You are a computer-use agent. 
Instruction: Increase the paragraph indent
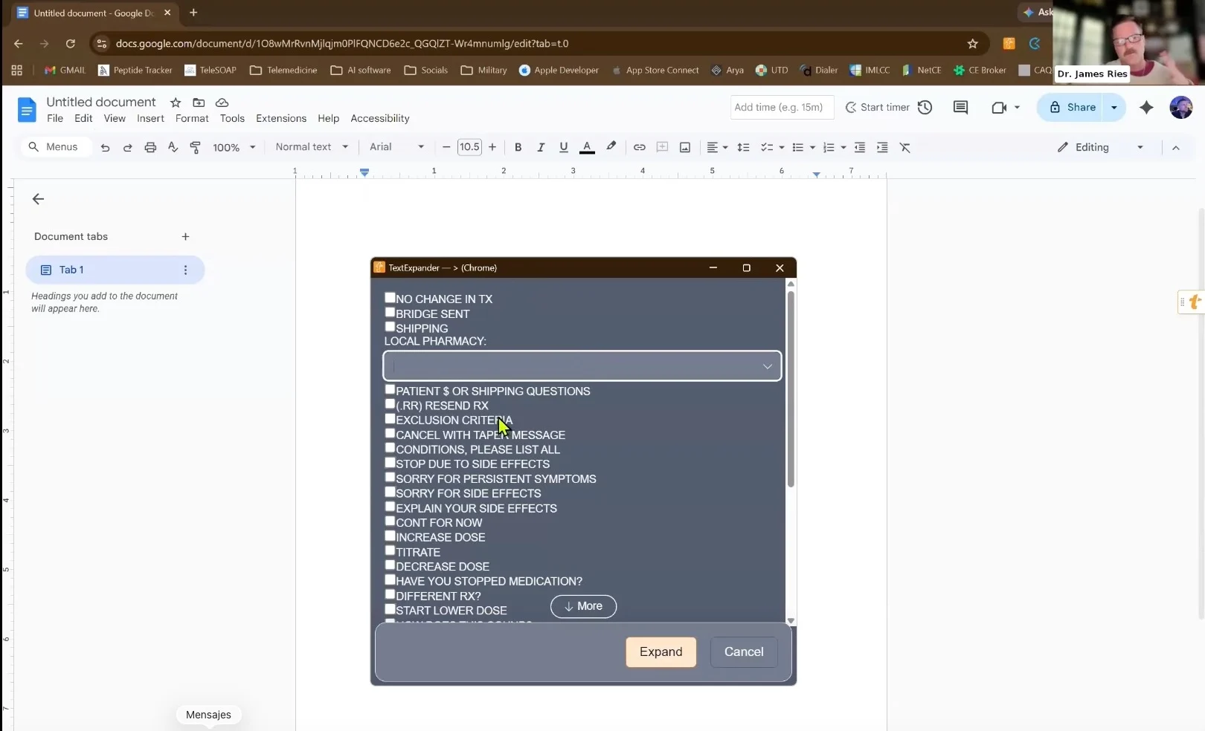tap(882, 147)
